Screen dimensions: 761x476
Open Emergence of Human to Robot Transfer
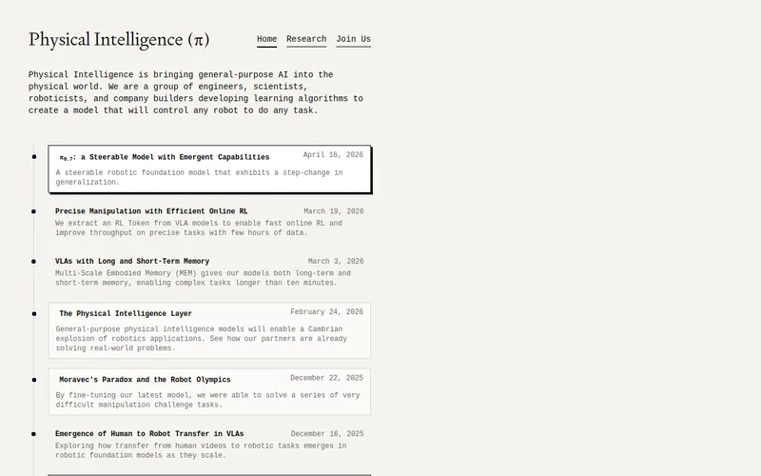(149, 434)
